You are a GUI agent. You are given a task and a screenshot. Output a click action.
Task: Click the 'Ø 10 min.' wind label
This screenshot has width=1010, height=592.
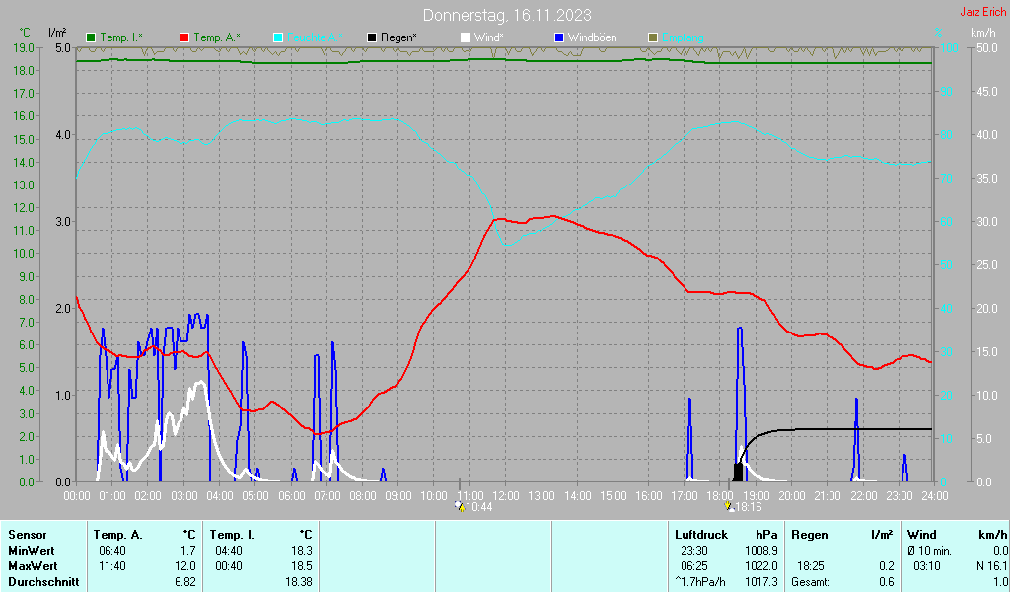(929, 551)
